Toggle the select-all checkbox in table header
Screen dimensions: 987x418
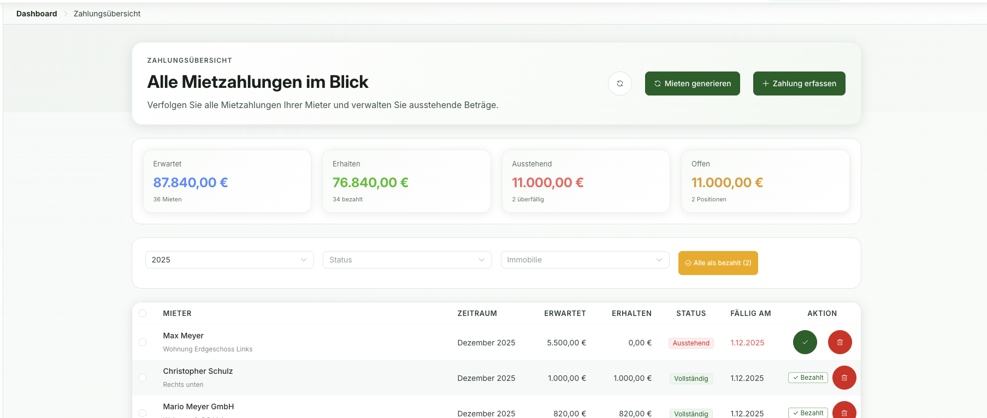143,313
